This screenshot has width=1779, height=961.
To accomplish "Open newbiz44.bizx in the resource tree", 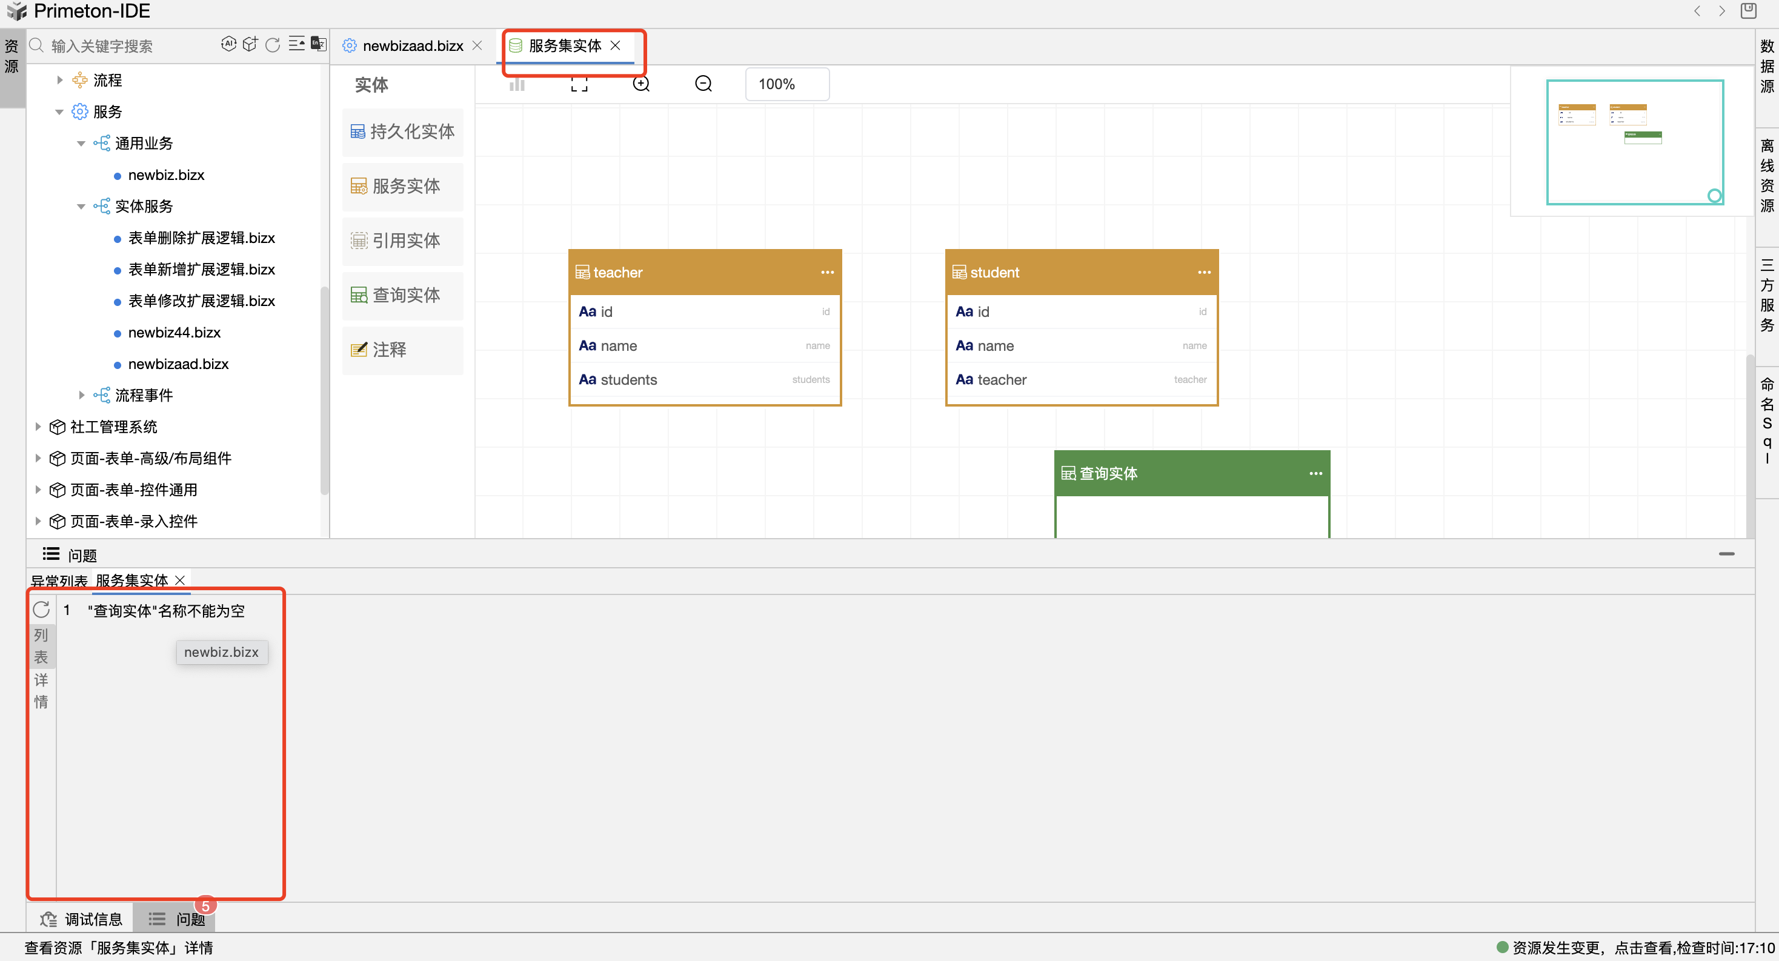I will [x=174, y=332].
